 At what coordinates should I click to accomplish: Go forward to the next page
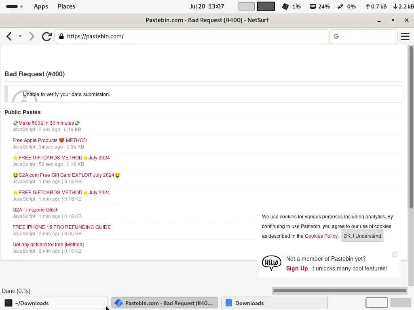[x=32, y=36]
